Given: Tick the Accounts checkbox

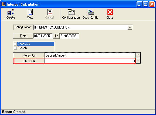Looking at the screenshot, I should 15,44.
